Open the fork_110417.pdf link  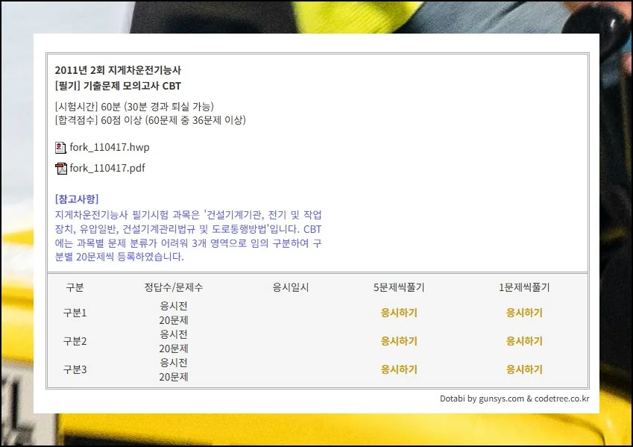(x=107, y=168)
